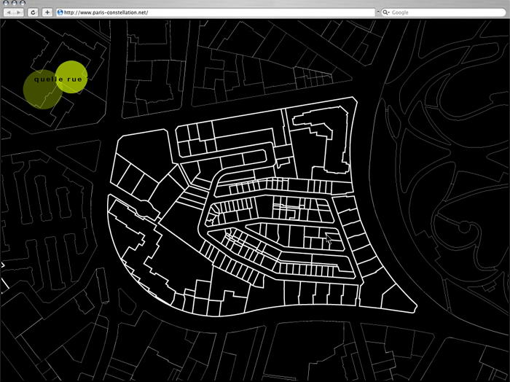Add a bookmark with the plus button
Viewport: 510px width, 382px height.
[47, 12]
